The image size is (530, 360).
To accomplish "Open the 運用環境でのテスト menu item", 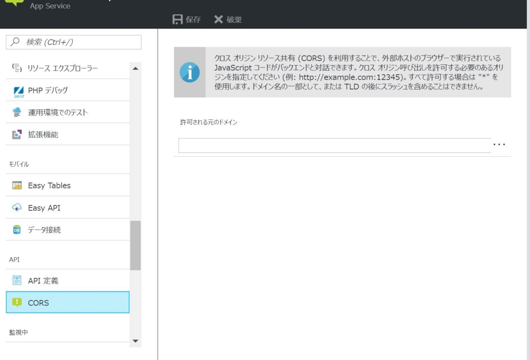I will click(68, 112).
